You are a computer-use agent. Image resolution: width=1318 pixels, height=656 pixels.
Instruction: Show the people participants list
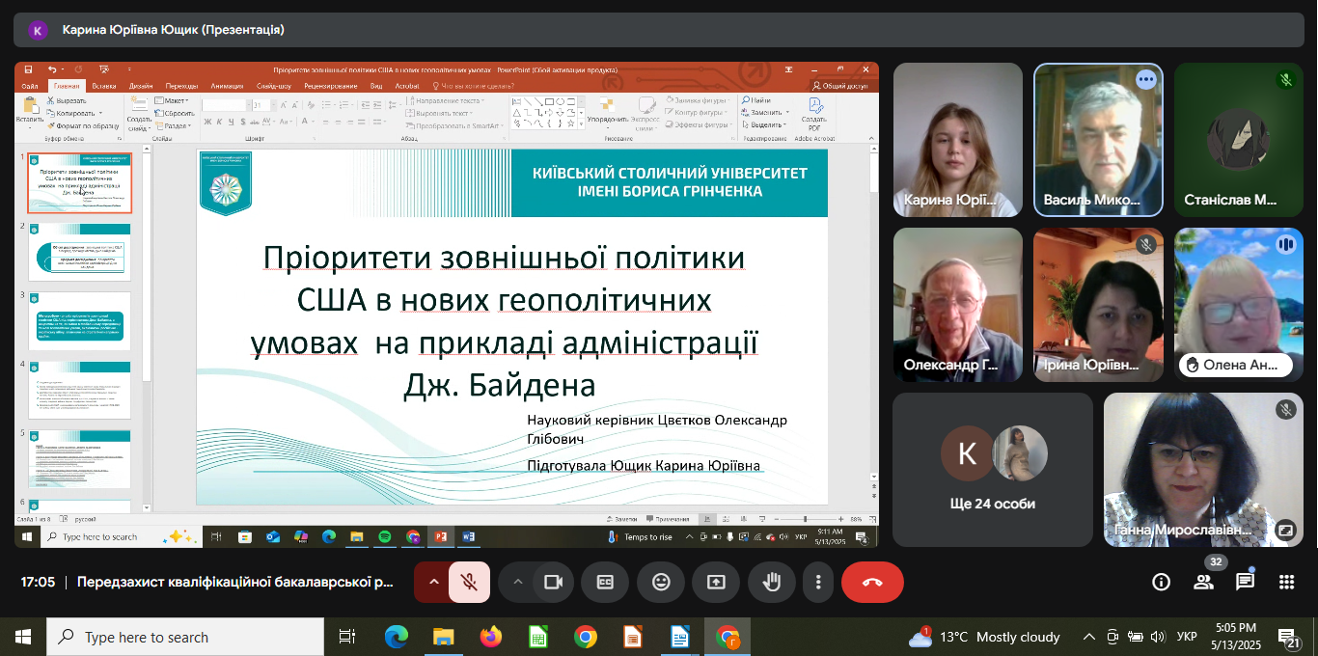[x=1203, y=582]
